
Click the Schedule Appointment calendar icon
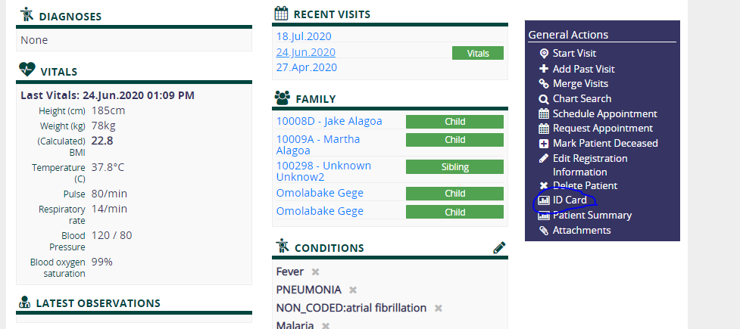(544, 114)
